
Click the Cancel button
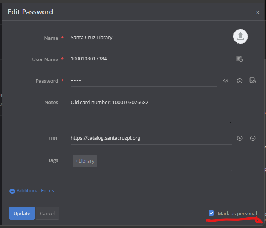[x=47, y=213]
